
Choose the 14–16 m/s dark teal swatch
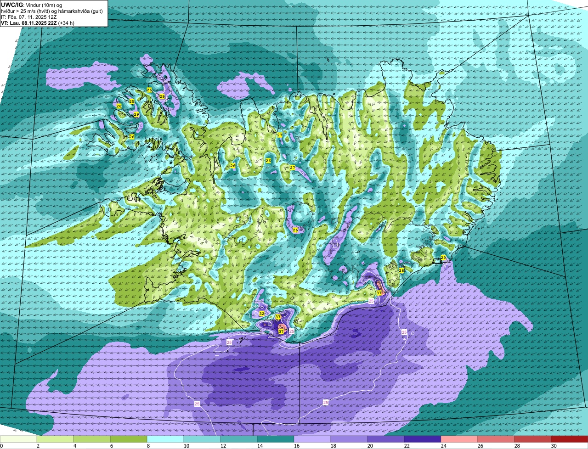(276, 439)
